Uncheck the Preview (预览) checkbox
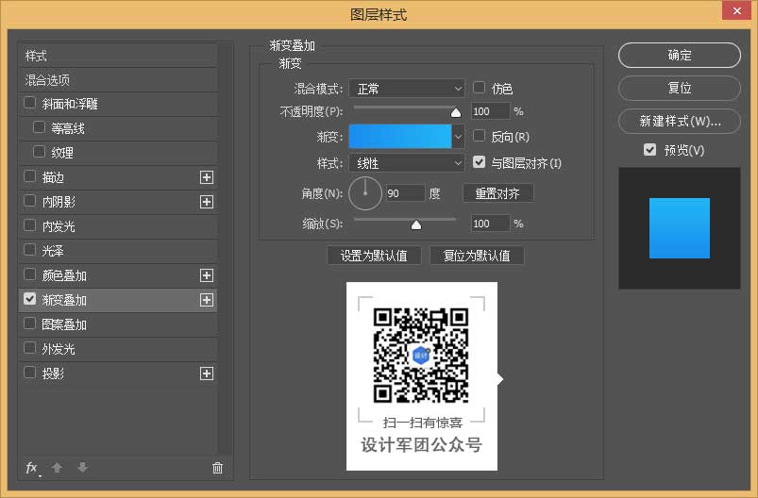758x498 pixels. 649,150
